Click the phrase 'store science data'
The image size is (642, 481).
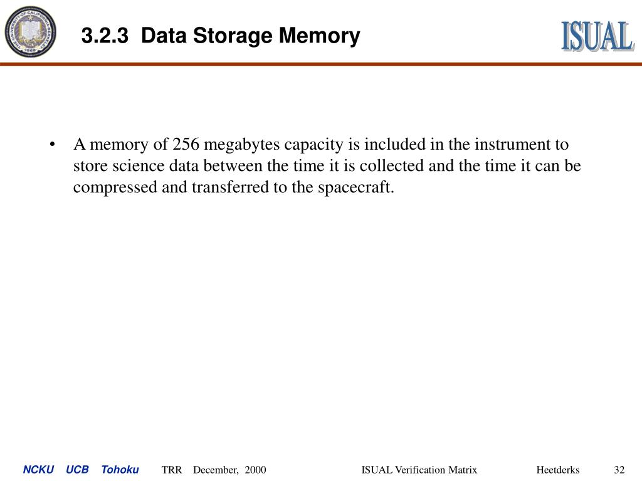tap(136, 165)
